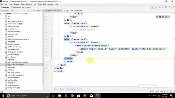Click real php breadcrumb in navigation bar

[x=5, y=7]
